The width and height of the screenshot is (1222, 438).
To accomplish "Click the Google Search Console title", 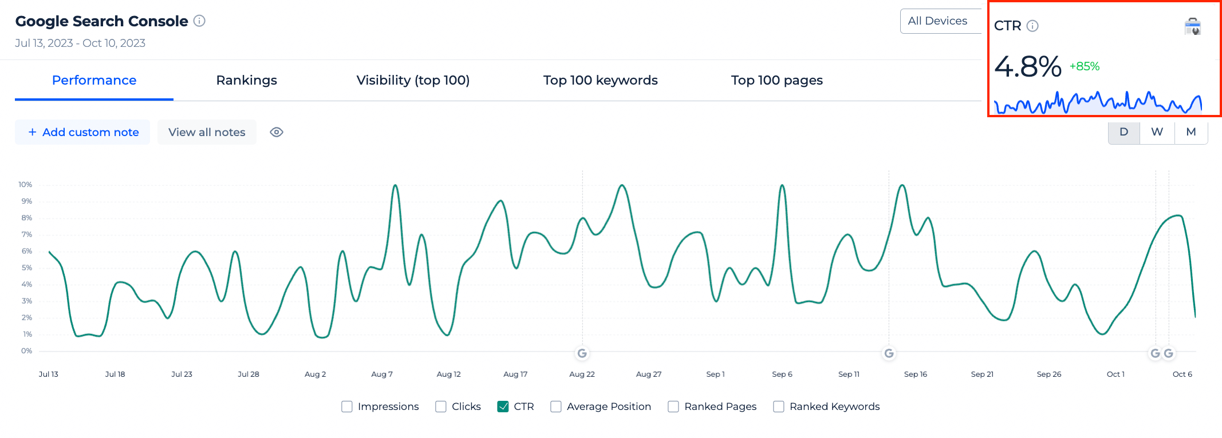I will [x=101, y=21].
